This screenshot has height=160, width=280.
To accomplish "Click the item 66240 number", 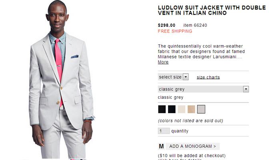I will tap(195, 25).
